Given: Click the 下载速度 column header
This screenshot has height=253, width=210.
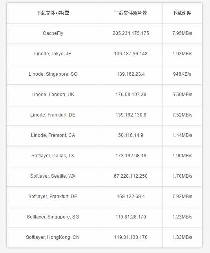Looking at the screenshot, I should (182, 13).
